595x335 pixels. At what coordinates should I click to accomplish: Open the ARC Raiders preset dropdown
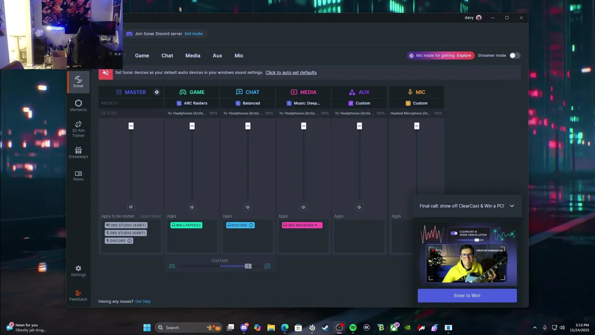click(x=192, y=103)
